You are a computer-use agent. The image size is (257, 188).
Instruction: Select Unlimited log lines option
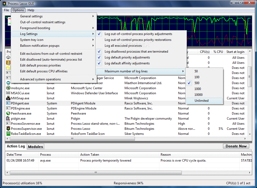pyautogui.click(x=204, y=101)
